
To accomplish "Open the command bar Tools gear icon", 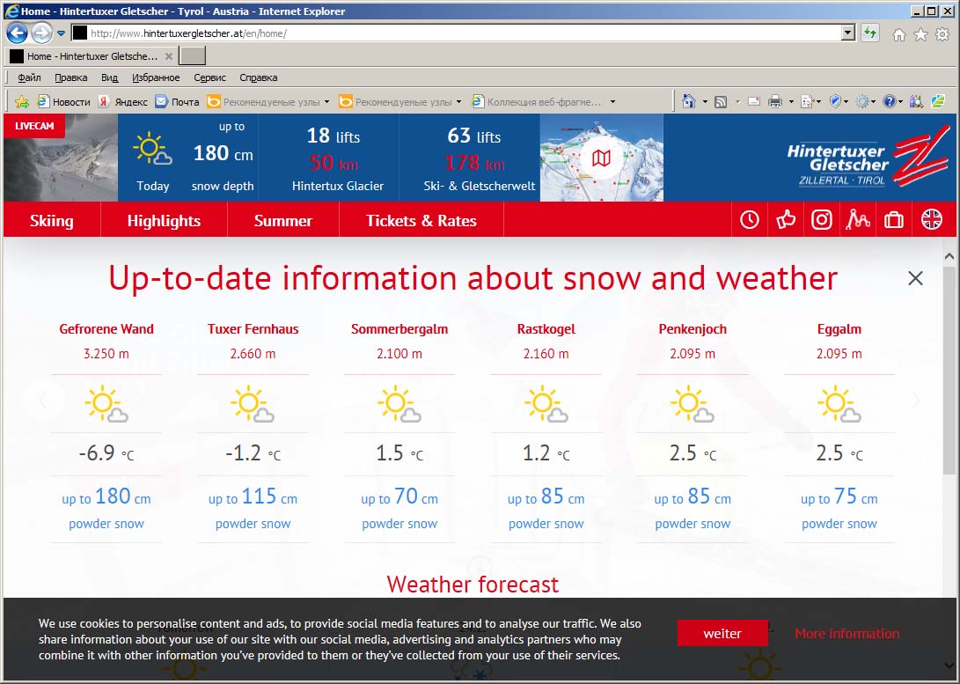I will [862, 101].
